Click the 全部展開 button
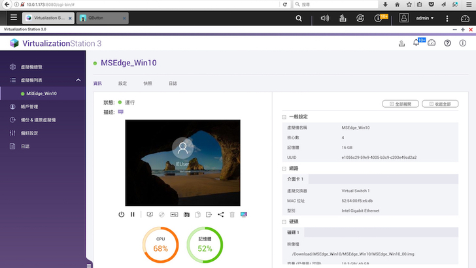 (400, 104)
